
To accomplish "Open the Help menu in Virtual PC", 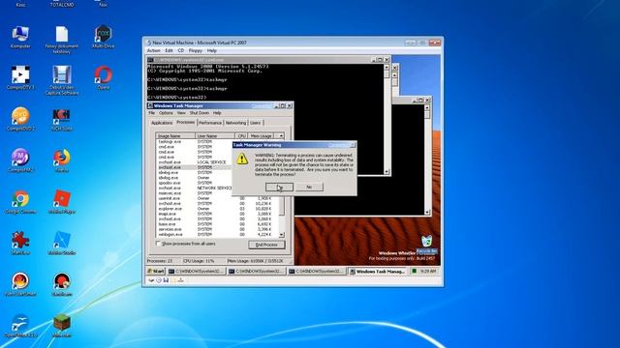I will pos(212,50).
